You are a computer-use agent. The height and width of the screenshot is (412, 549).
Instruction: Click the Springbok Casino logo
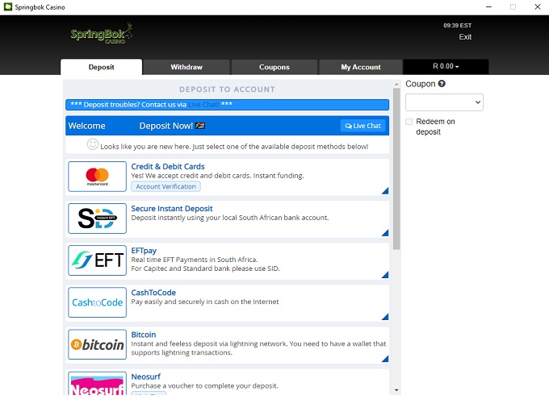pyautogui.click(x=101, y=35)
